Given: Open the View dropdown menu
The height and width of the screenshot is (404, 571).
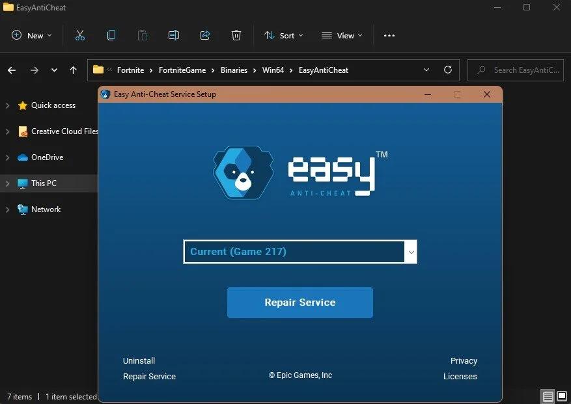Looking at the screenshot, I should pos(342,35).
